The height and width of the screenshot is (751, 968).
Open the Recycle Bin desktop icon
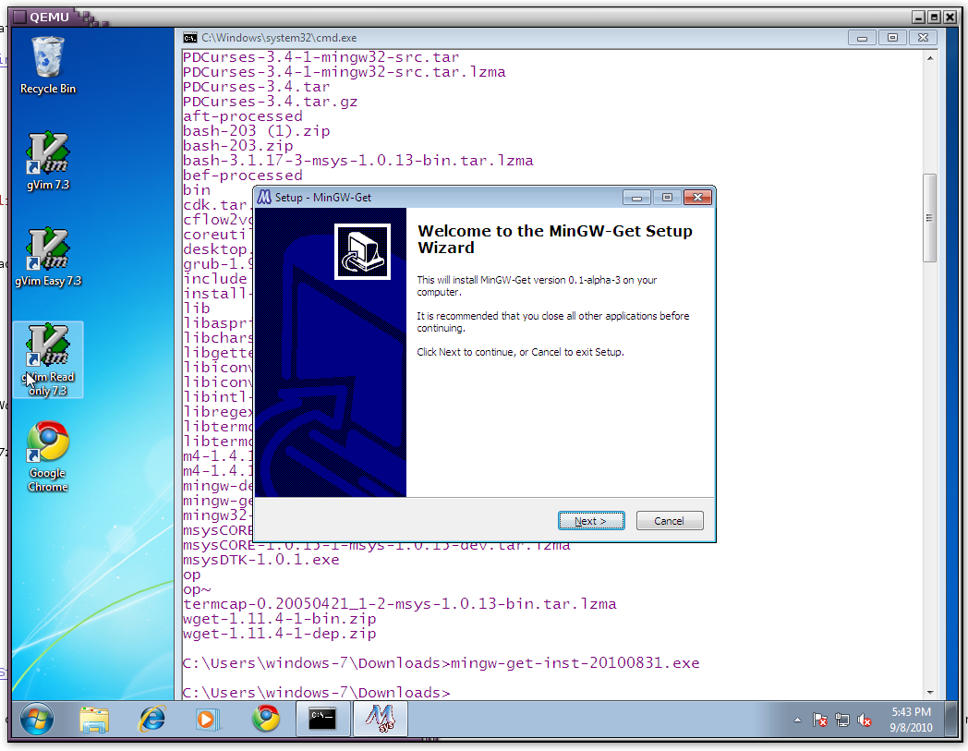(x=48, y=65)
